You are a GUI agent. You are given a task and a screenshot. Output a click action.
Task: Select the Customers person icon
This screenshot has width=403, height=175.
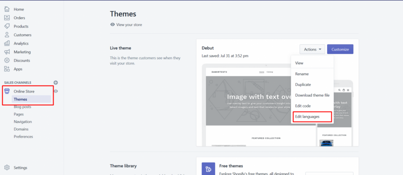(7, 35)
